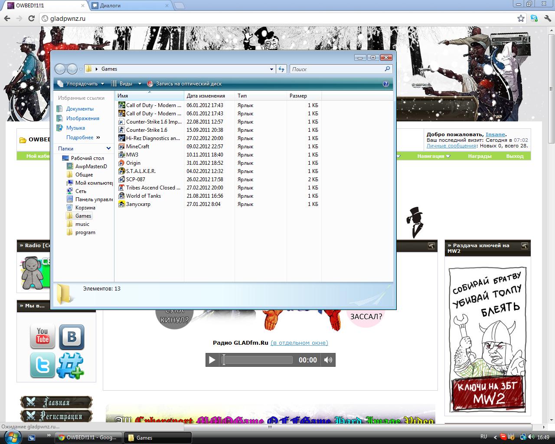Open Windows Start menu orb
This screenshot has height=444, width=555.
(12, 437)
